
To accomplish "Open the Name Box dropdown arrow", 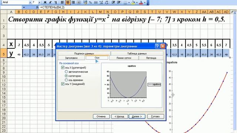I will click(x=24, y=7).
